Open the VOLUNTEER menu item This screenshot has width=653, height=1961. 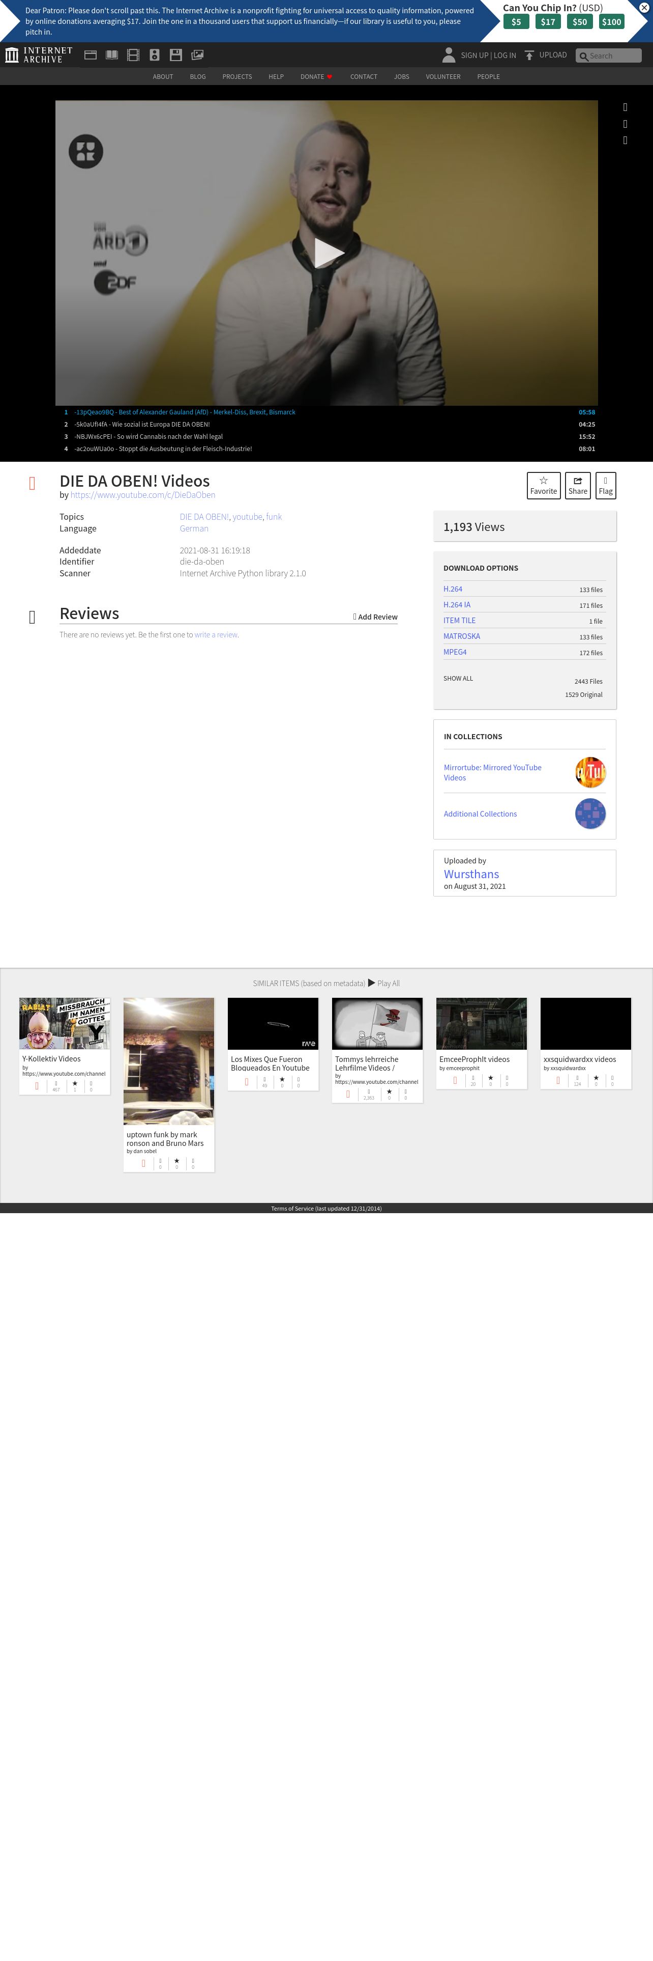coord(443,77)
